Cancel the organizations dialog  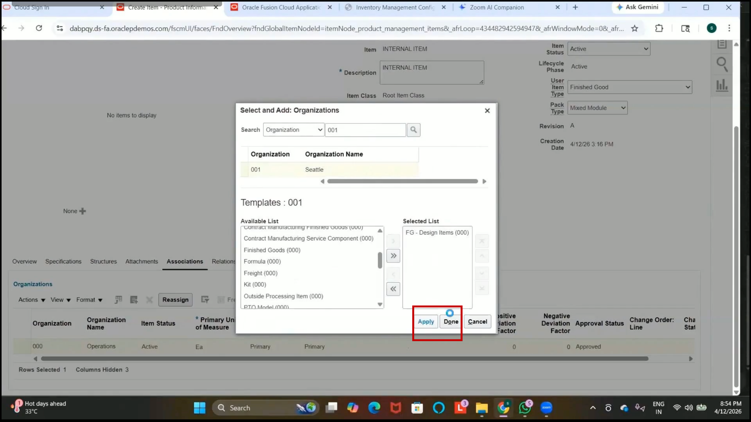pos(477,322)
